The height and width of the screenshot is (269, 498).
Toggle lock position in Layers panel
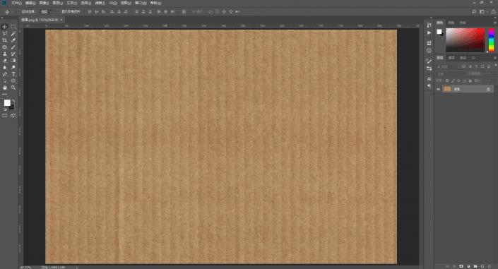[x=458, y=81]
